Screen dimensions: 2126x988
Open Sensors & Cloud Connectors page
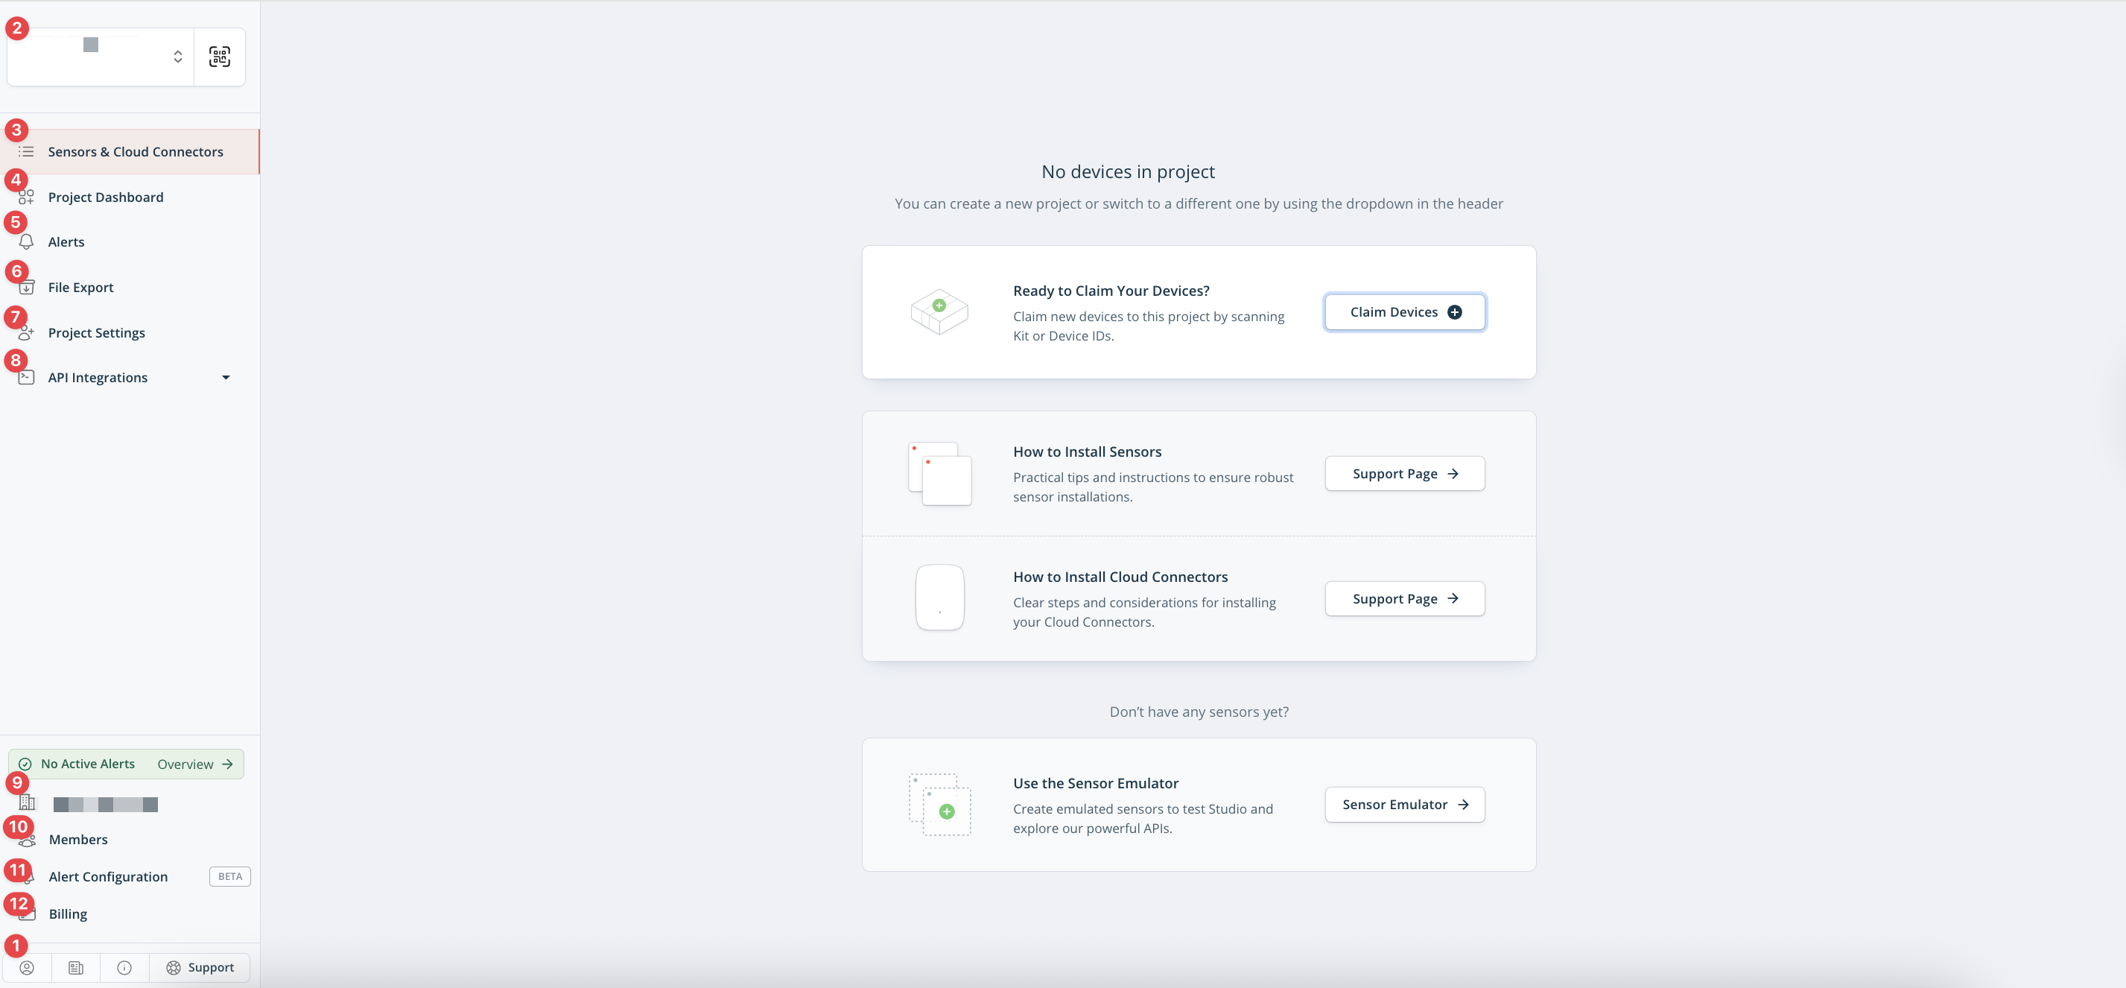pos(136,152)
